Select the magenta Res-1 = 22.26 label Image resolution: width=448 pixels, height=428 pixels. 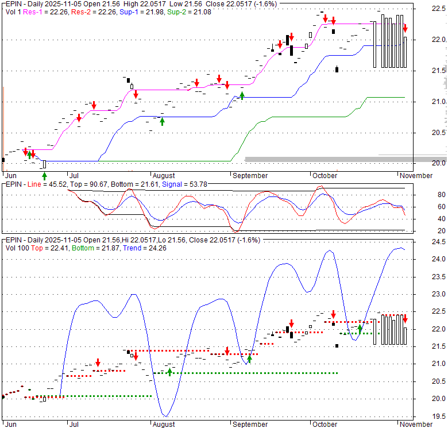pos(44,11)
